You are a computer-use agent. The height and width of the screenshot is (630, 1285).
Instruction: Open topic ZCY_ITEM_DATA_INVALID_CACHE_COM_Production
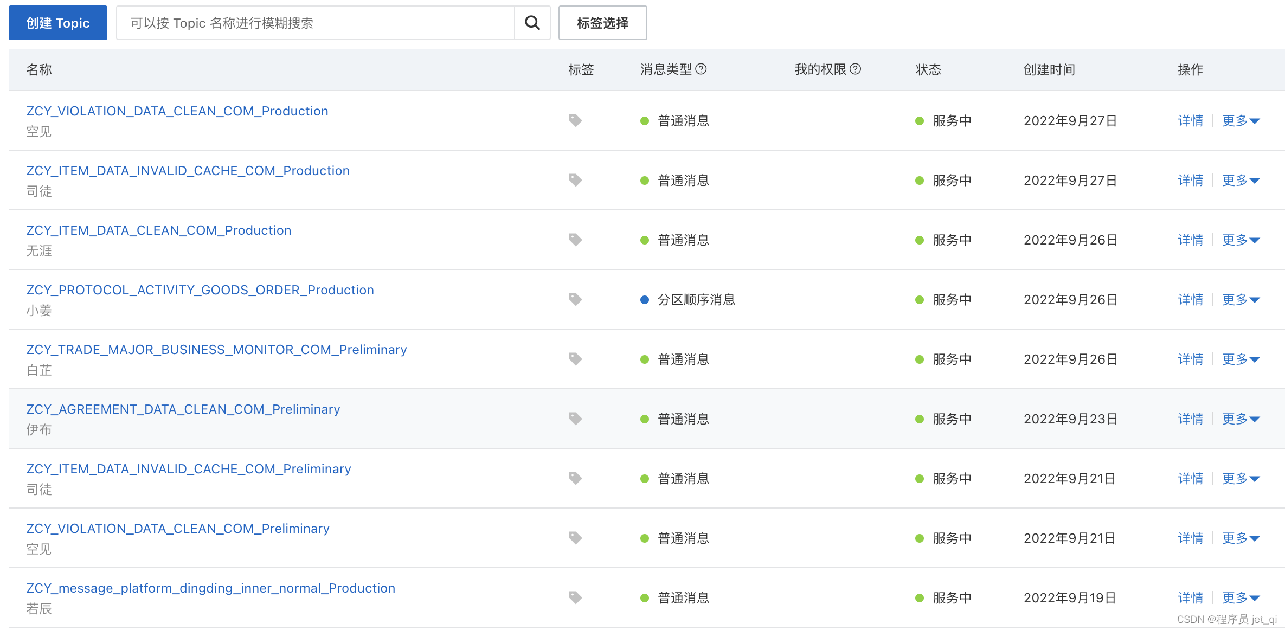click(x=188, y=171)
